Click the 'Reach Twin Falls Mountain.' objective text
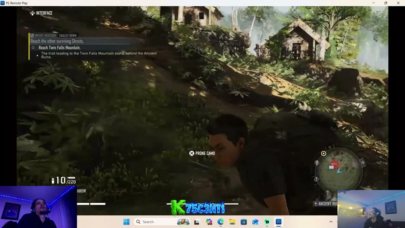The height and width of the screenshot is (228, 405). tap(59, 47)
